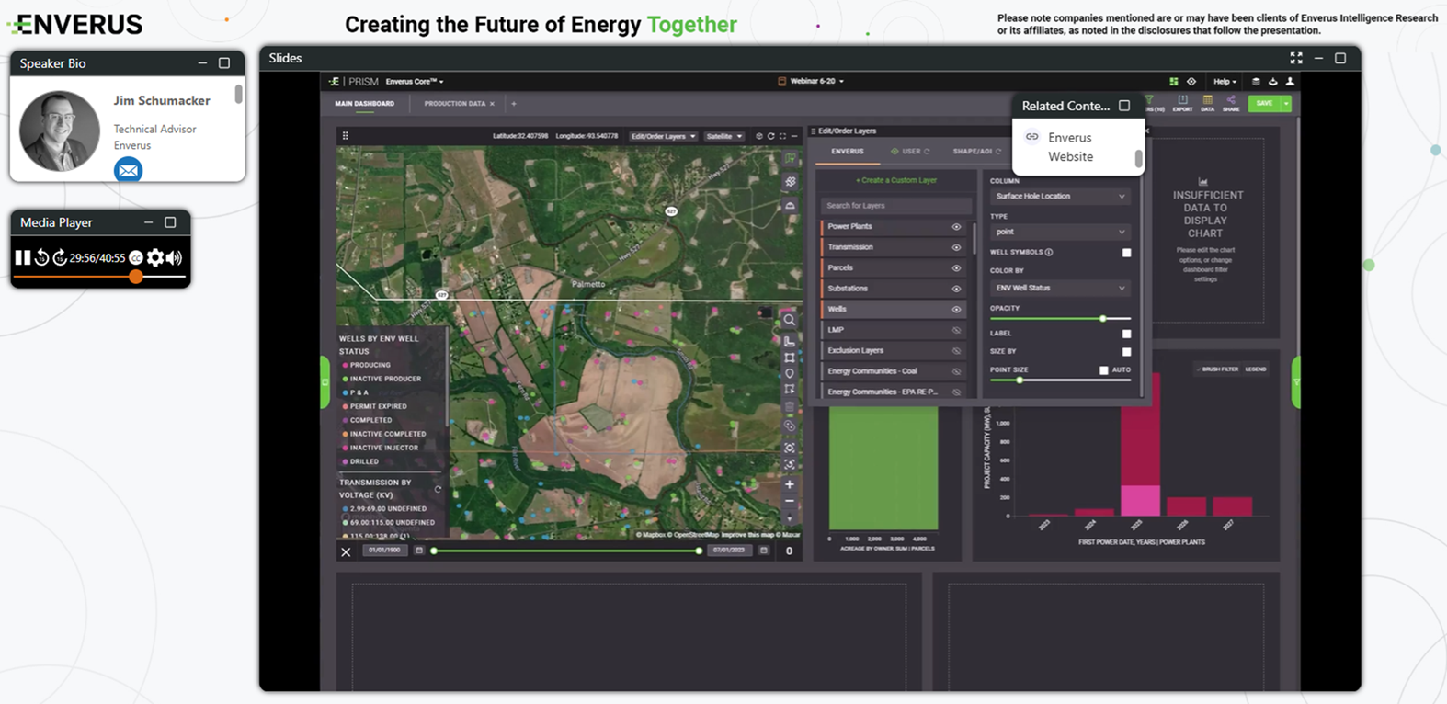Rewind 15 seconds in the Media Player

[x=41, y=258]
